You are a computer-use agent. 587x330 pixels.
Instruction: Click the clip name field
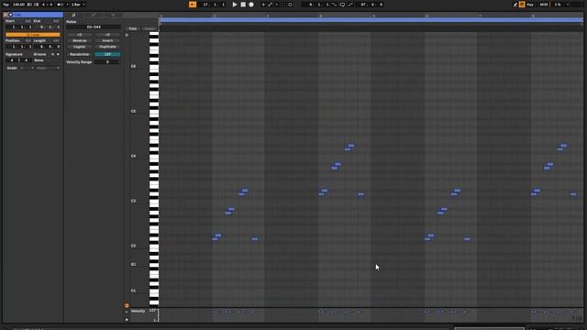click(38, 15)
